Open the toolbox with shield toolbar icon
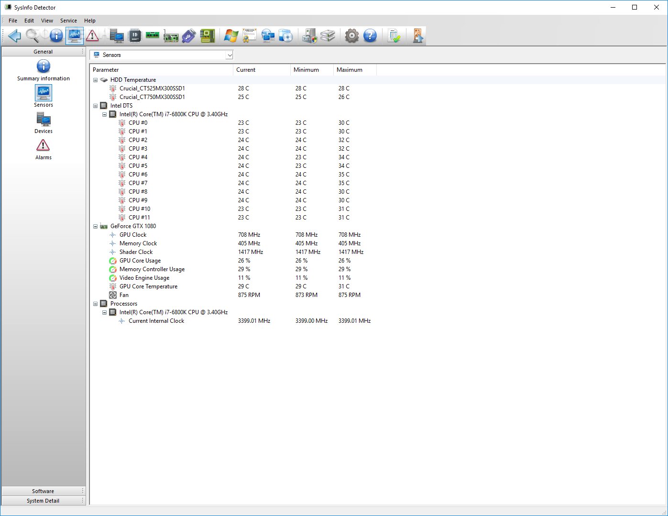The width and height of the screenshot is (668, 516). pyautogui.click(x=310, y=36)
